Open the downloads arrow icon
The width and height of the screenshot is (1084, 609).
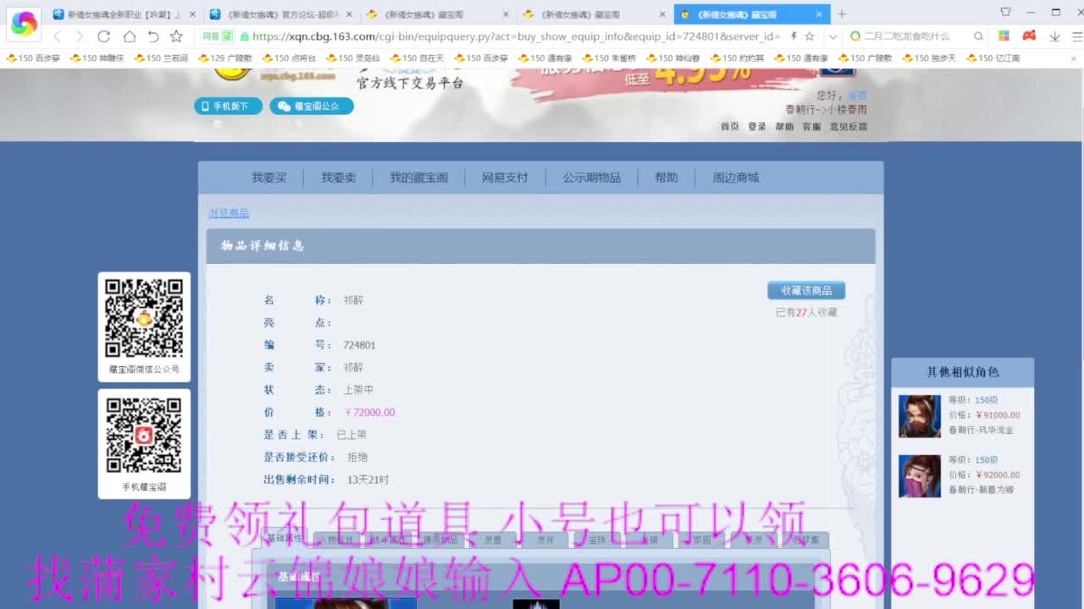[x=1054, y=36]
